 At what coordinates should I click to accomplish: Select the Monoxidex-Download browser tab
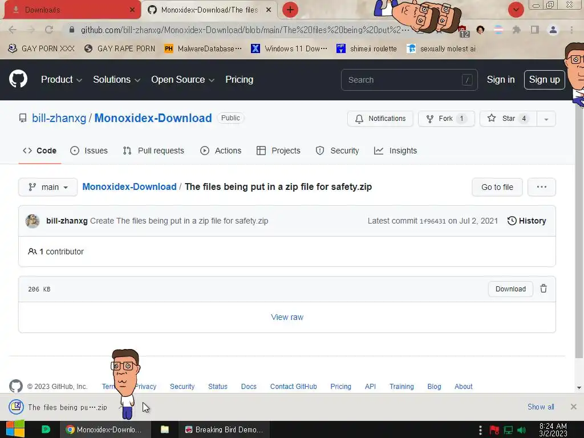point(209,10)
